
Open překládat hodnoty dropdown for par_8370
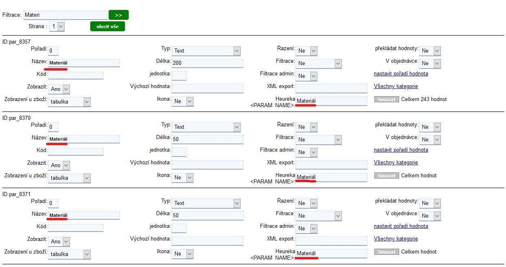(430, 127)
